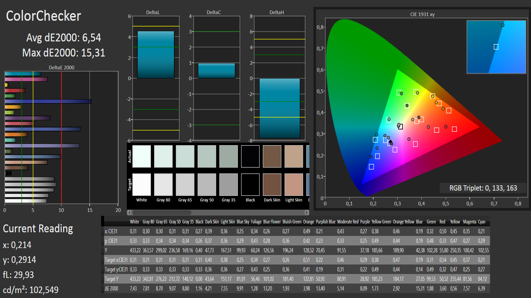Image resolution: width=531 pixels, height=298 pixels.
Task: Click the DeltaL chart bar
Action: pyautogui.click(x=155, y=55)
